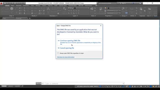Screen dimensions: 160x90
Task: Toggle clean screen icon in status bar
Action: click(156, 86)
